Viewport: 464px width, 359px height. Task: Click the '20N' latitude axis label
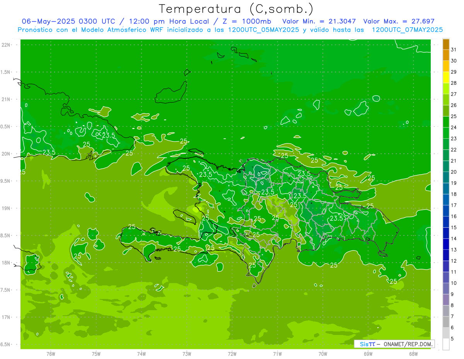6,154
